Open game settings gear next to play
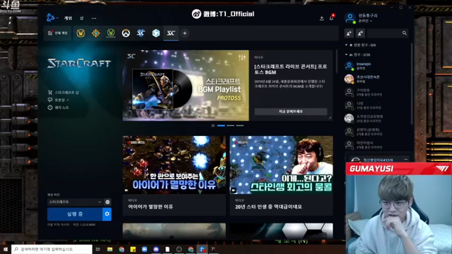 [x=107, y=214]
